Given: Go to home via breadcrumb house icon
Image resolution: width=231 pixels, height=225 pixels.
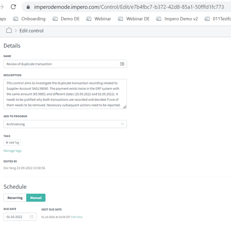Looking at the screenshot, I should [9, 31].
